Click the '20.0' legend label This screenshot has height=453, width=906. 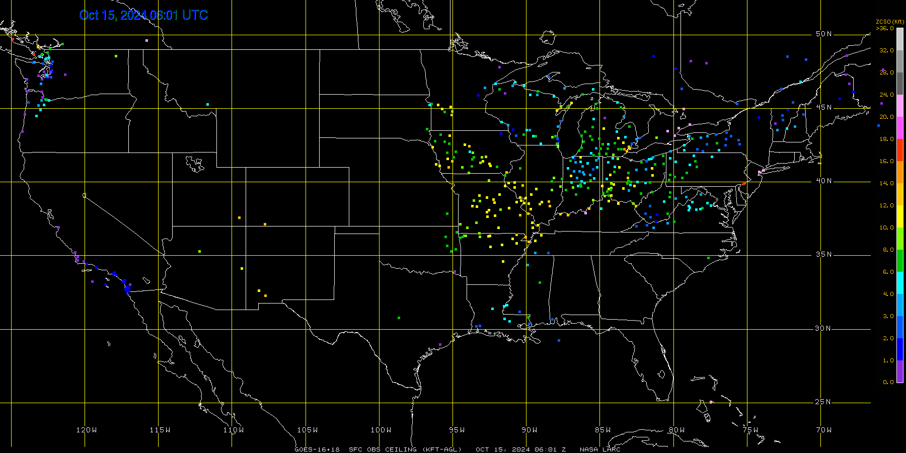tap(887, 117)
